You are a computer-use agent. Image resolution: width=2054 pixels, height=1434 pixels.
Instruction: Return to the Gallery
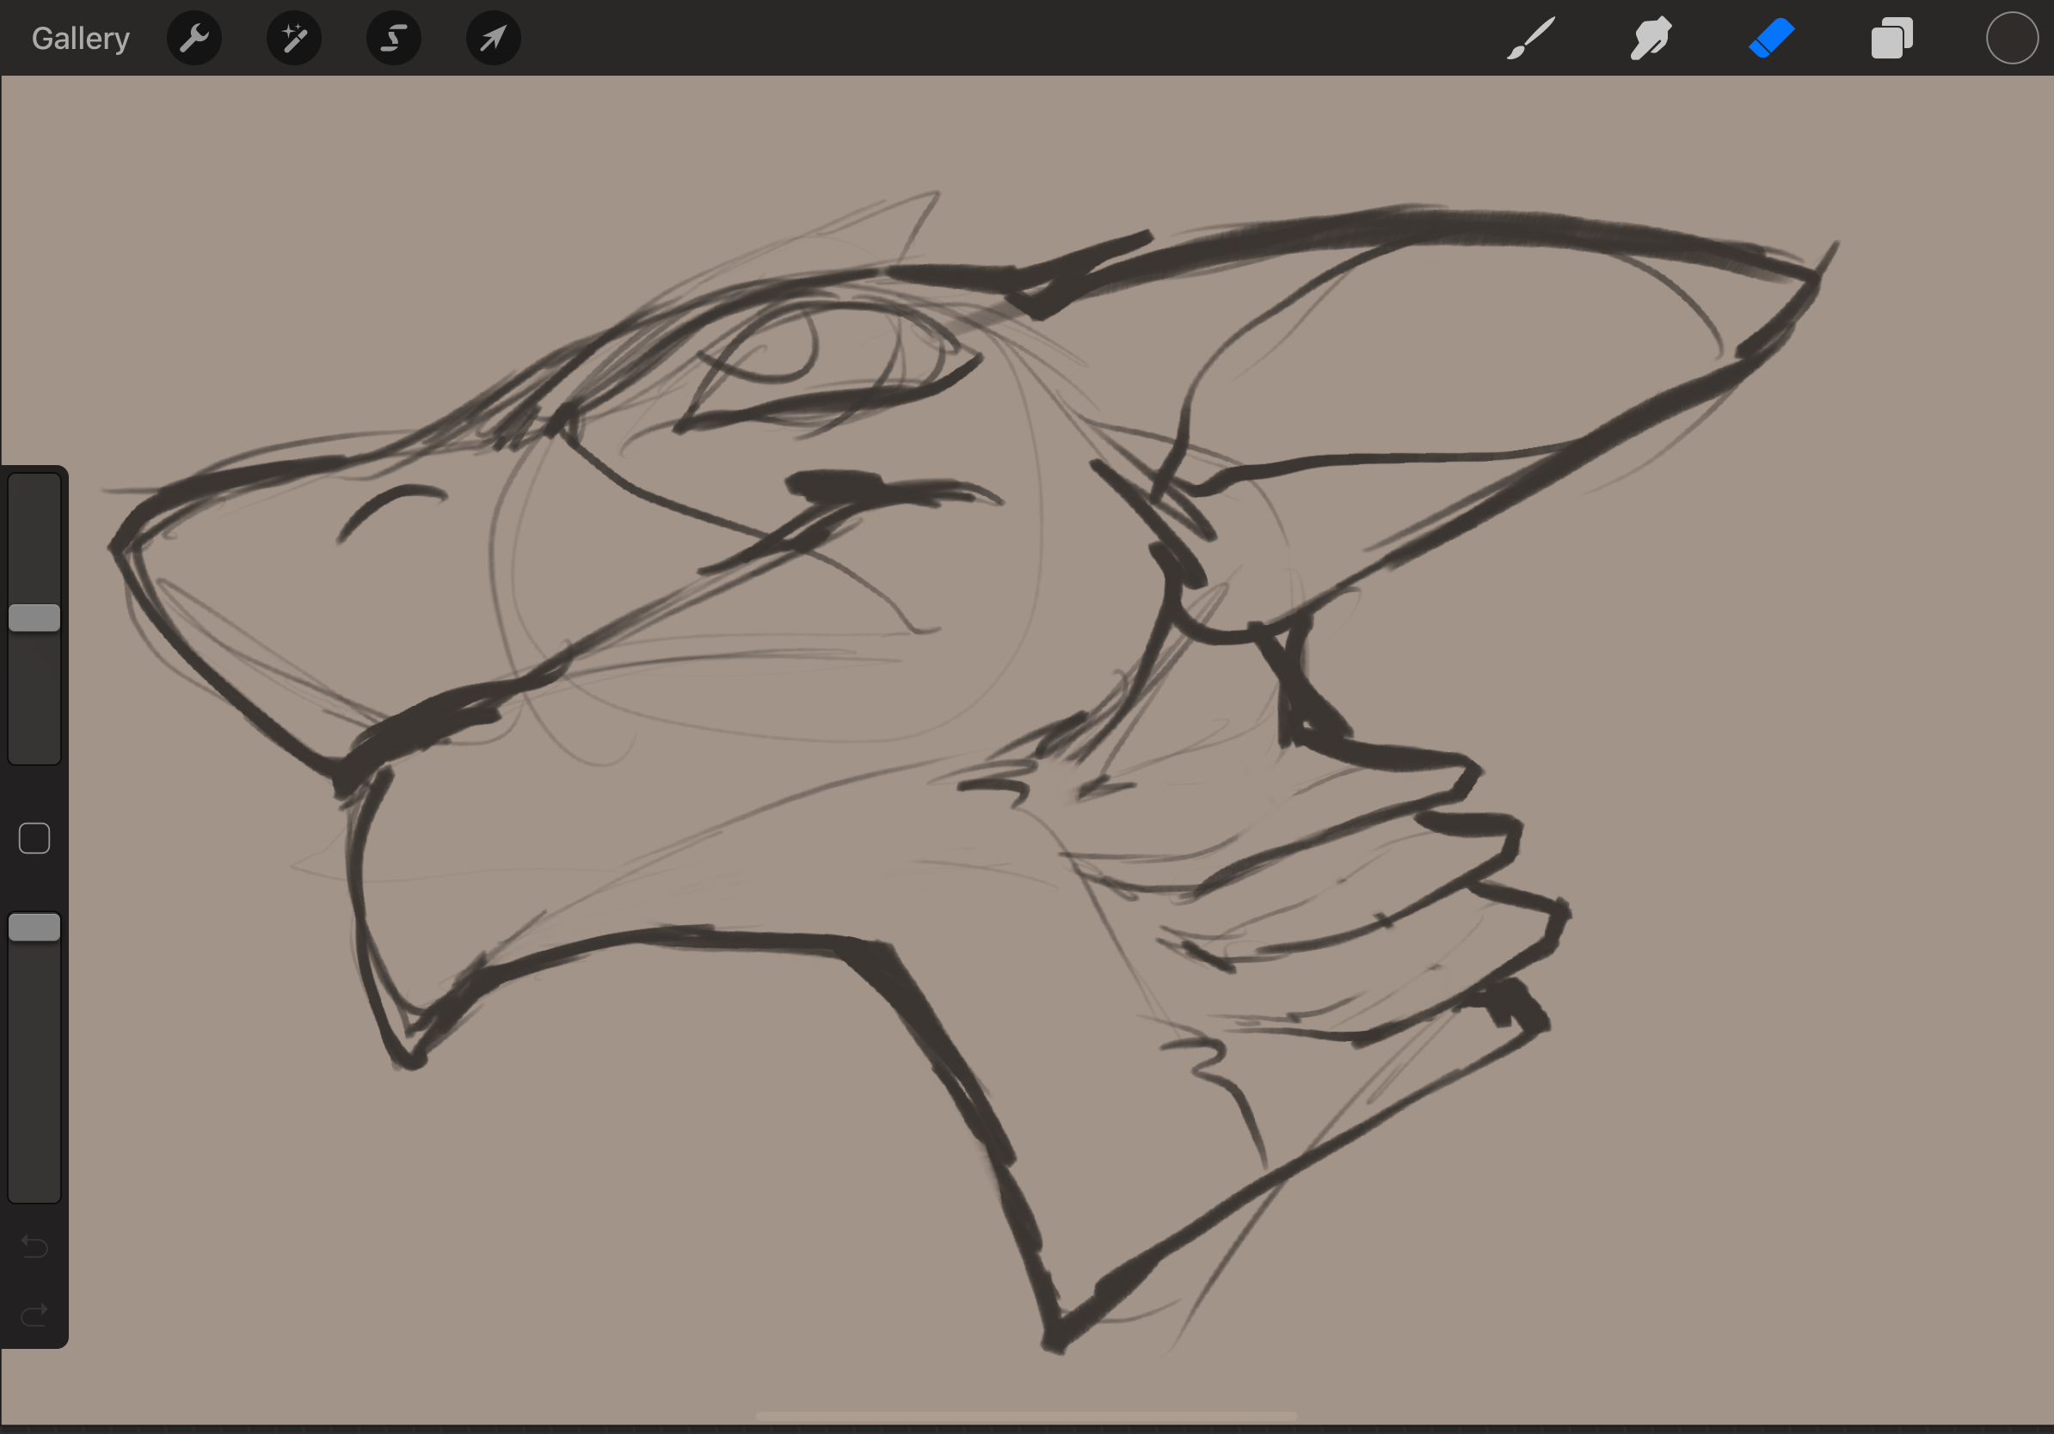(x=81, y=39)
